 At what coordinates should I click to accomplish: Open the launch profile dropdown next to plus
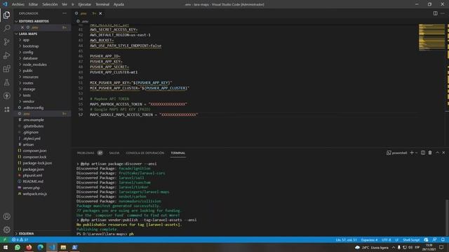416,153
